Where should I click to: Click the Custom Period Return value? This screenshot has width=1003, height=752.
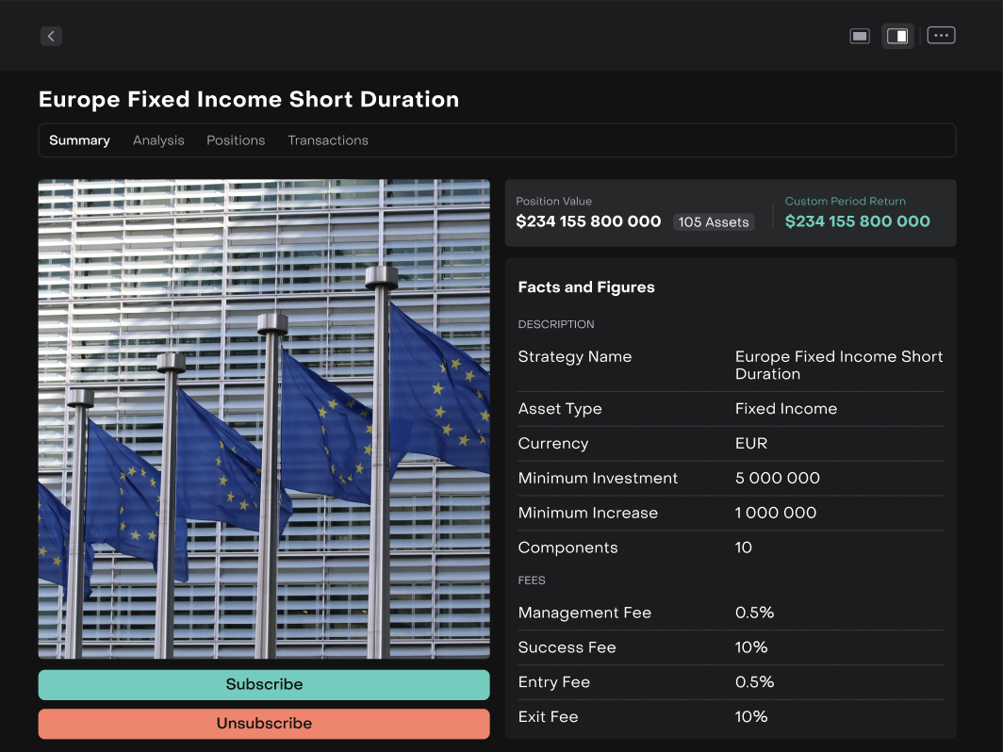[857, 221]
